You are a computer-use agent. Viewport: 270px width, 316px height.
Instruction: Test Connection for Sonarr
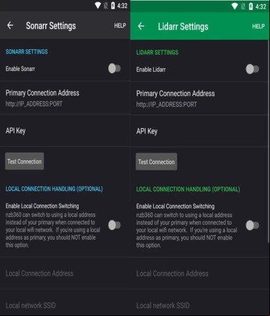tap(24, 161)
